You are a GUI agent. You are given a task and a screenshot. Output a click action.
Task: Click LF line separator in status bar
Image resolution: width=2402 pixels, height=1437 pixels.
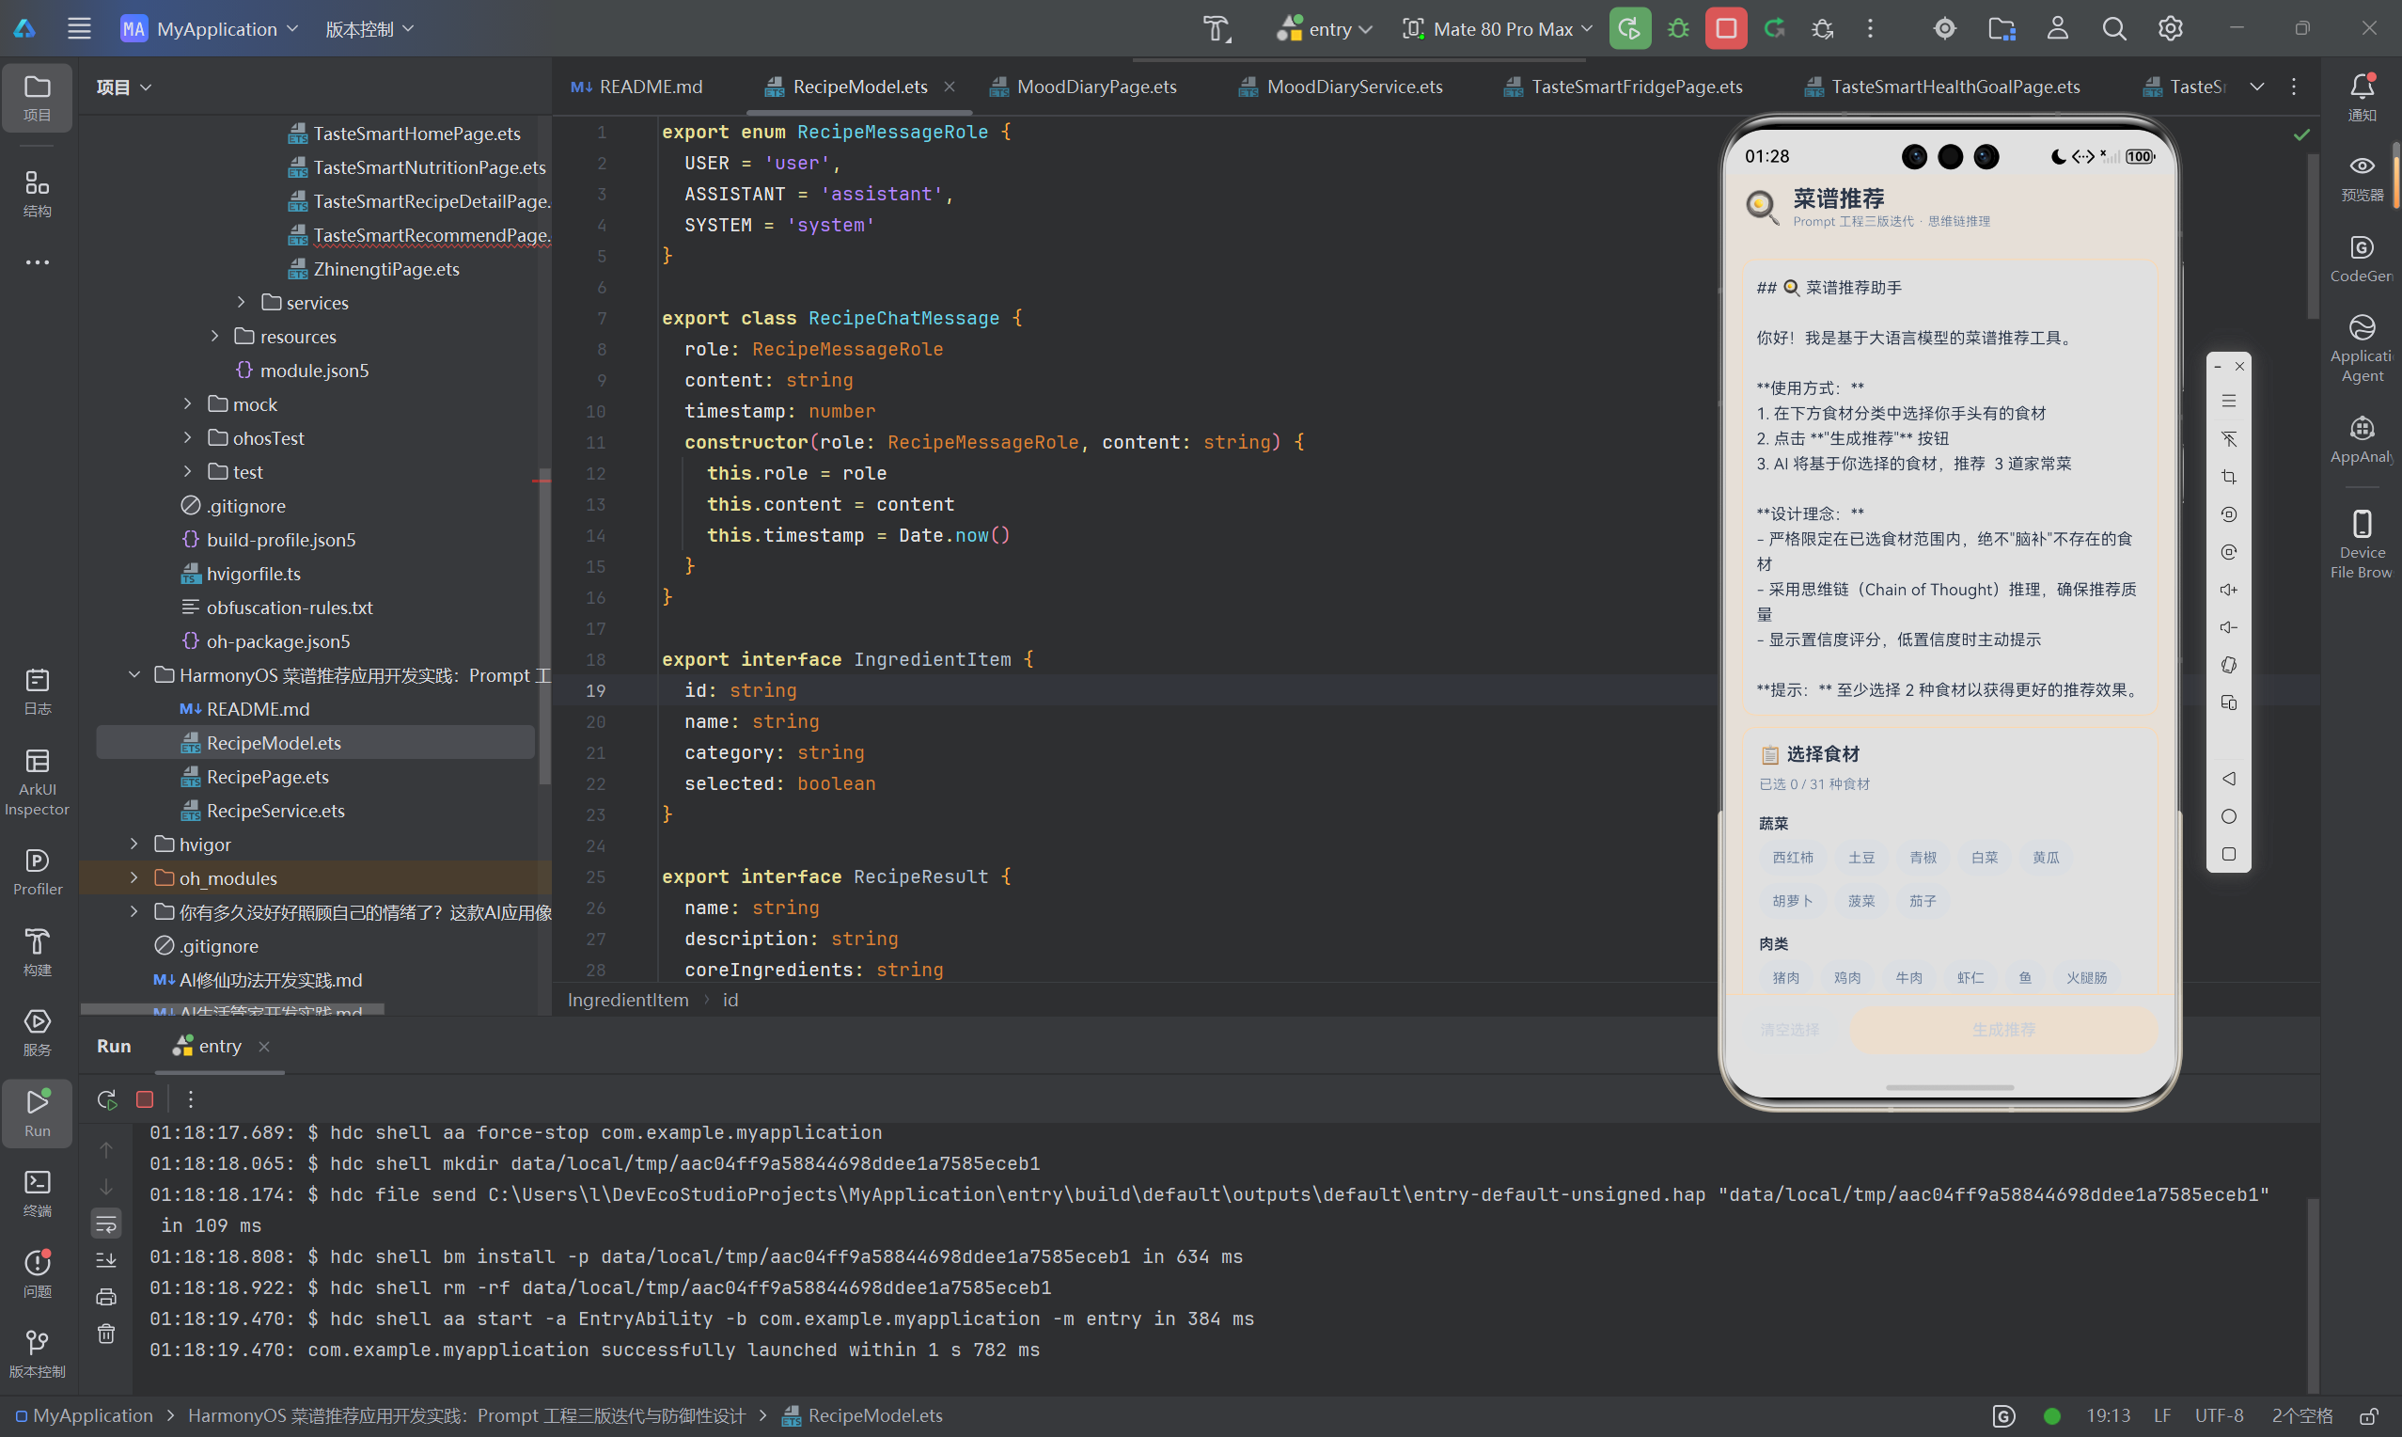click(2162, 1415)
